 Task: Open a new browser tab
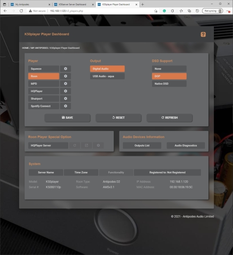coord(143,4)
